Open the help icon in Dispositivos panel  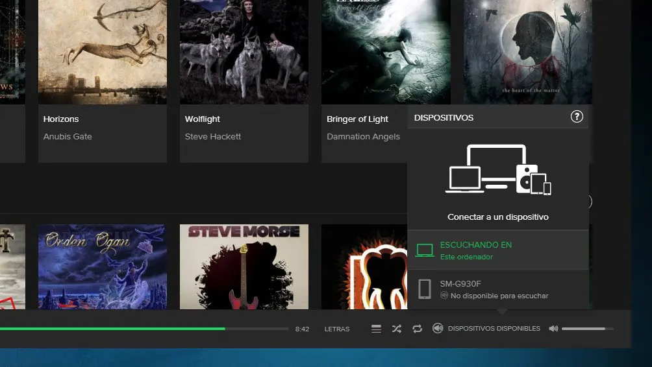576,117
